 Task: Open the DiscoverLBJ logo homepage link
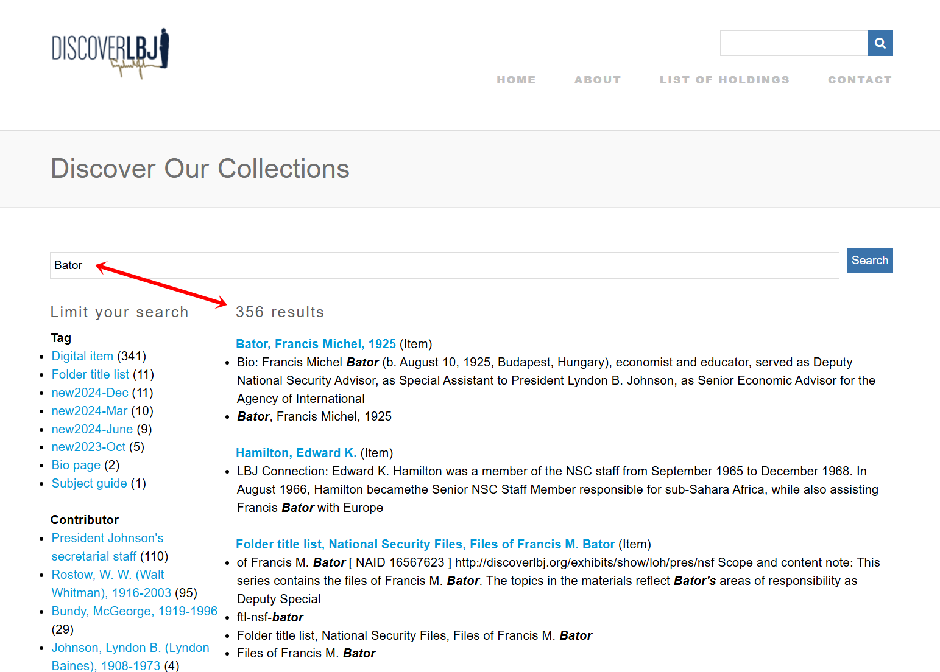[x=110, y=53]
